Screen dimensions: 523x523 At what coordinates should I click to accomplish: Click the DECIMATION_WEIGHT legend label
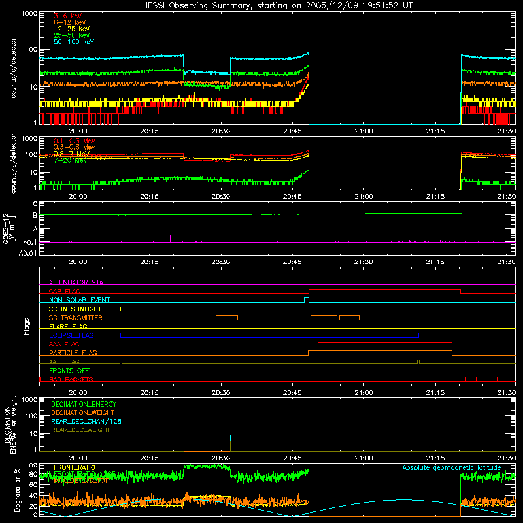[83, 413]
